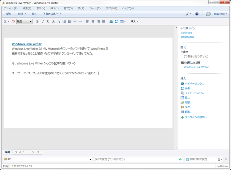Open the 表(A) menu
Viewport: 231px width, 170px height.
click(x=81, y=8)
